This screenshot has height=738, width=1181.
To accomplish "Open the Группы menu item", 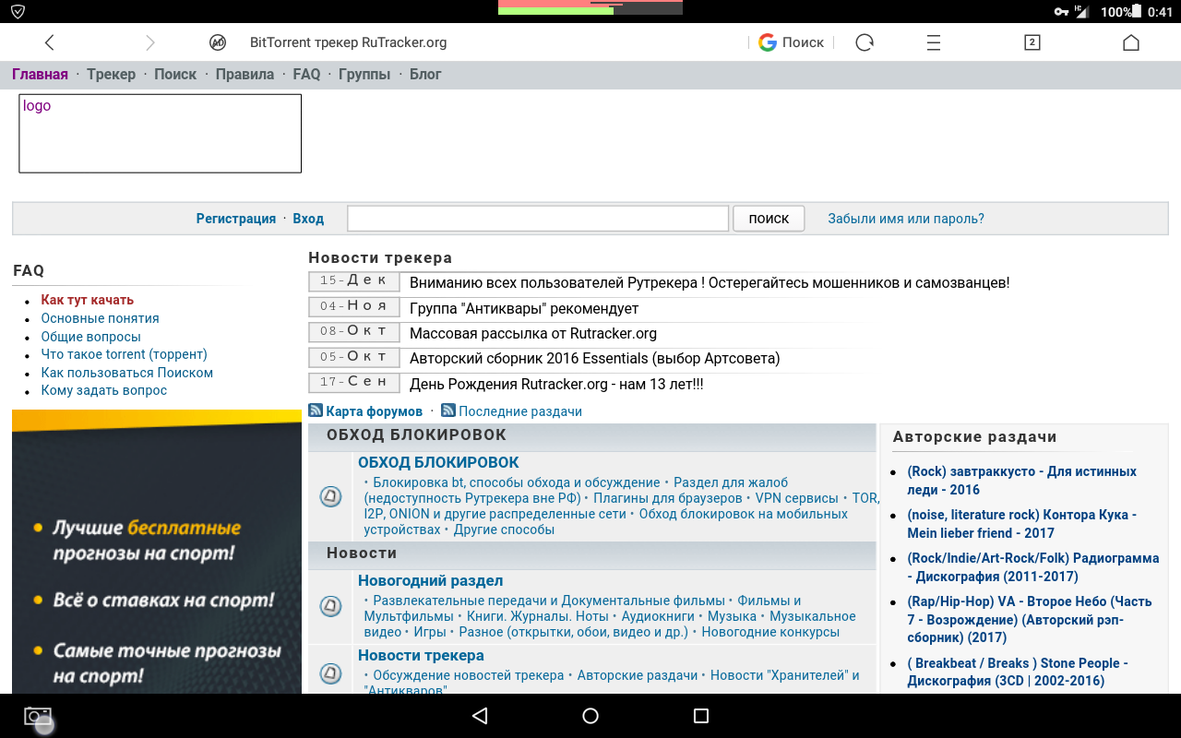I will pyautogui.click(x=364, y=75).
